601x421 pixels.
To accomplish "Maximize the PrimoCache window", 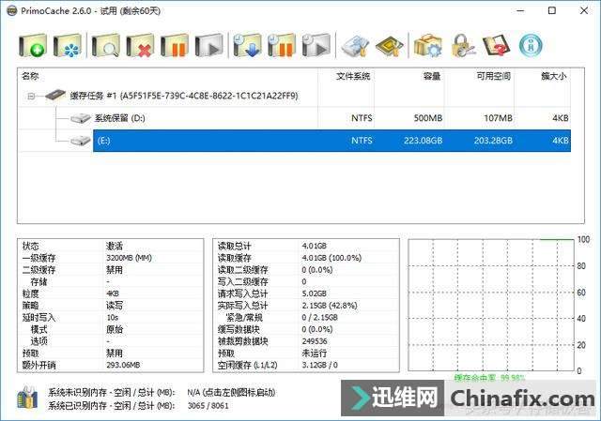I will click(x=552, y=10).
